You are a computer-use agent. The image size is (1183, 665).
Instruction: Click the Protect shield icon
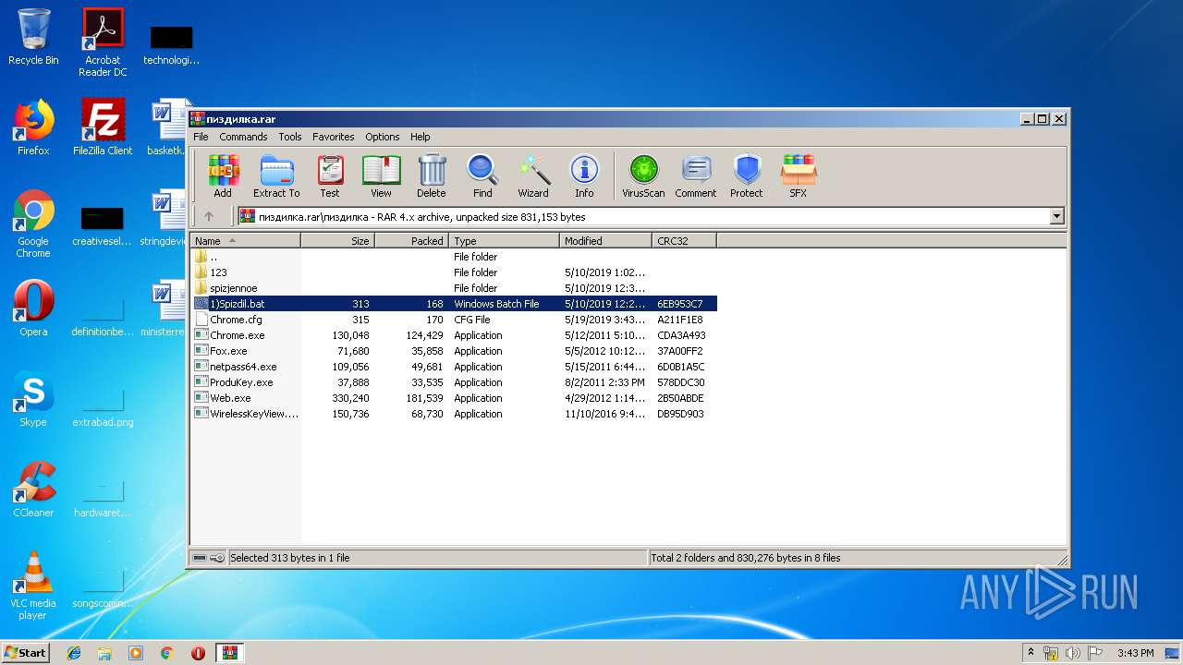point(747,176)
